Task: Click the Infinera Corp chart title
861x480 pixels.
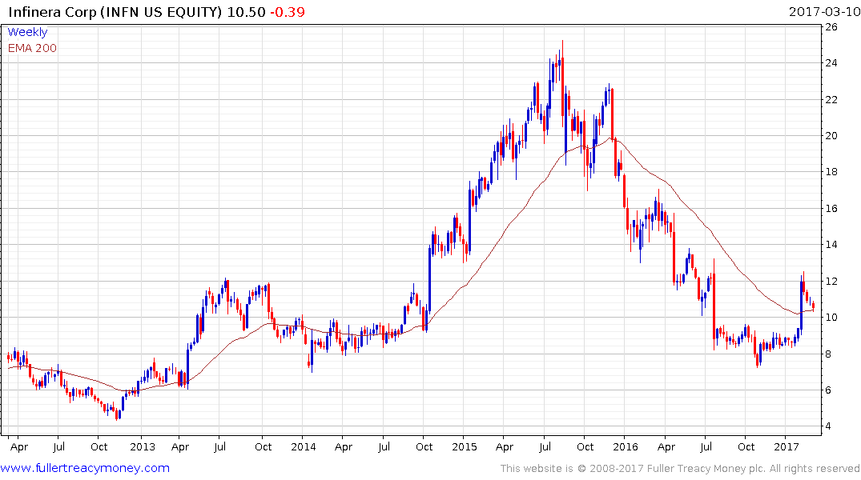Action: click(115, 11)
